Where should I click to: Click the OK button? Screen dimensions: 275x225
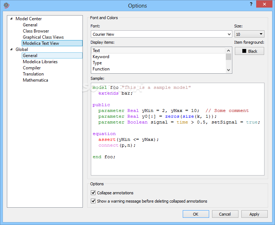(x=196, y=214)
